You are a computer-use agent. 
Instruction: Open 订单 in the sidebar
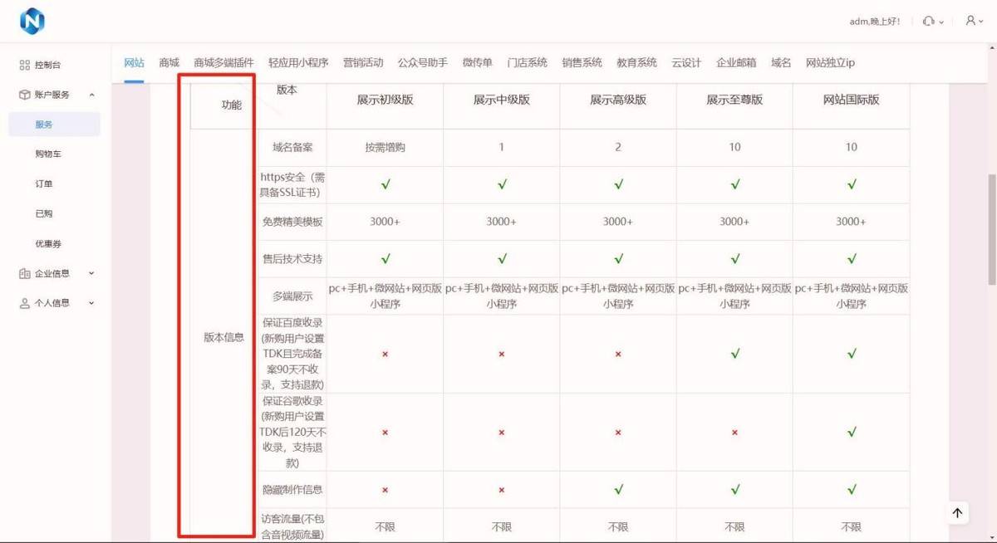(44, 184)
